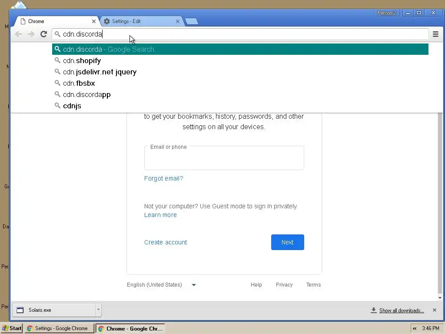The width and height of the screenshot is (445, 334).
Task: Click search icon beside cdn.jsdelivr.net jquery suggestion
Action: (58, 71)
